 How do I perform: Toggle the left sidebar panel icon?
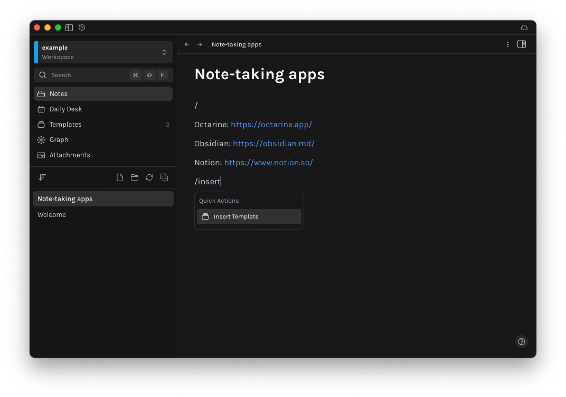tap(69, 27)
